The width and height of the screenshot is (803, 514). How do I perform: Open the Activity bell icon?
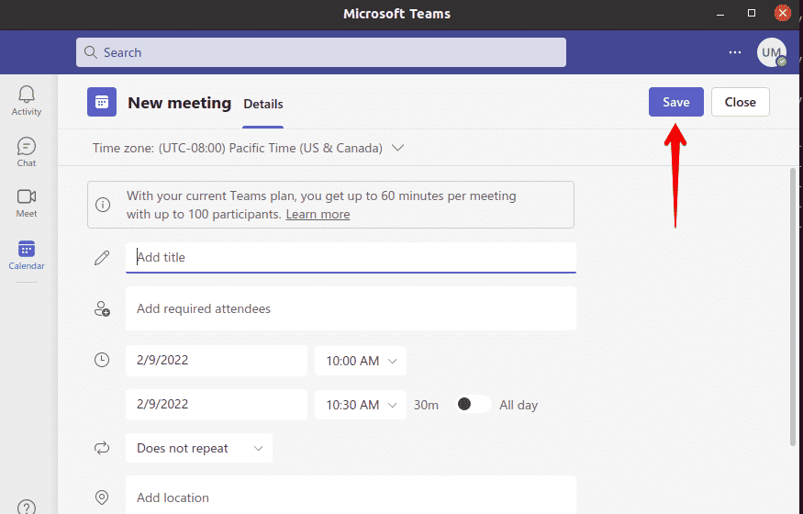(x=26, y=95)
